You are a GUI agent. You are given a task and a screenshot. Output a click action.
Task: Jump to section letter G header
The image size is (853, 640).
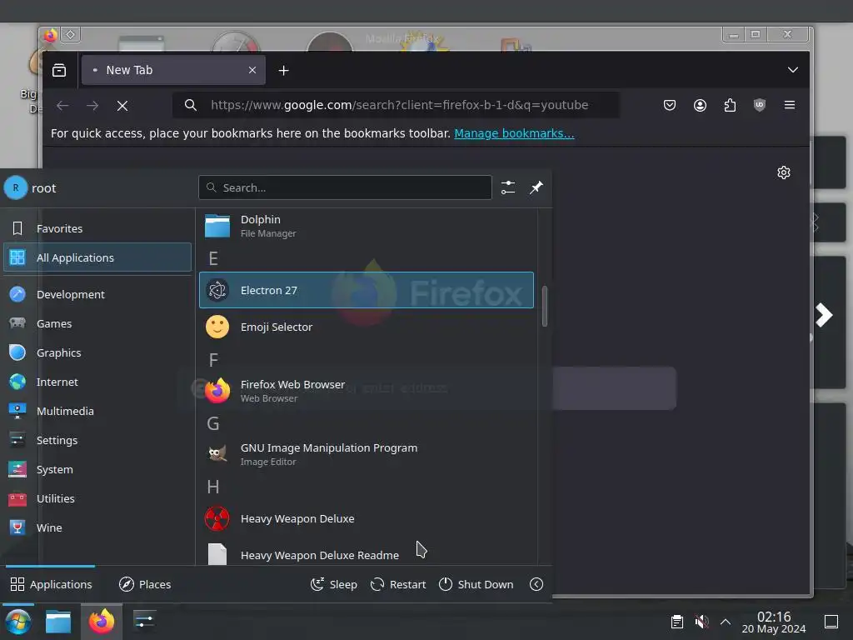click(213, 423)
